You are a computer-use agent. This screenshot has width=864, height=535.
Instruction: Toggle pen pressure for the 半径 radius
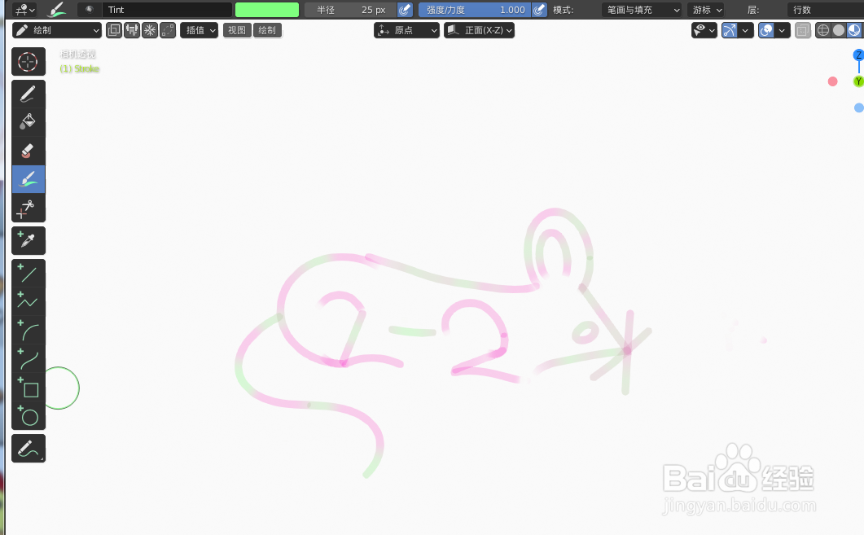point(404,10)
